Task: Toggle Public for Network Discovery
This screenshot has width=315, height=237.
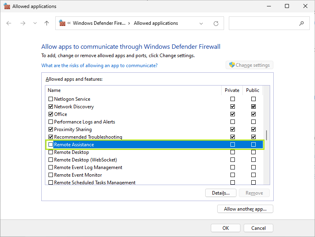Action: point(254,107)
